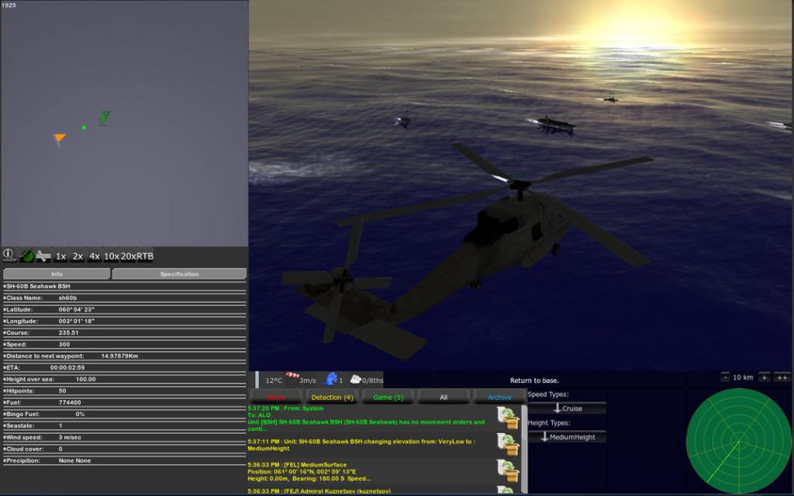Click the circular green radar display

tap(737, 441)
